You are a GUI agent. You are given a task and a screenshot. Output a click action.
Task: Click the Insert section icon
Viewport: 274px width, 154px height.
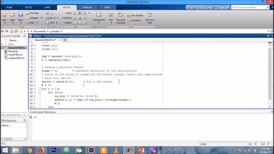pos(75,13)
